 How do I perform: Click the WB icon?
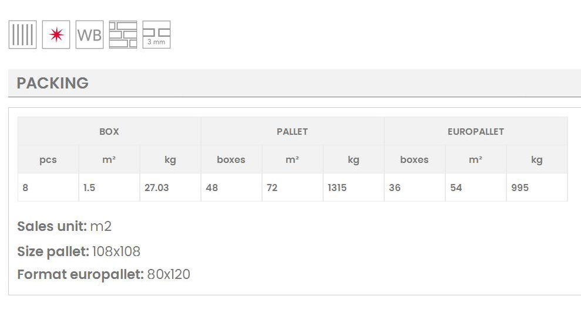tap(89, 35)
